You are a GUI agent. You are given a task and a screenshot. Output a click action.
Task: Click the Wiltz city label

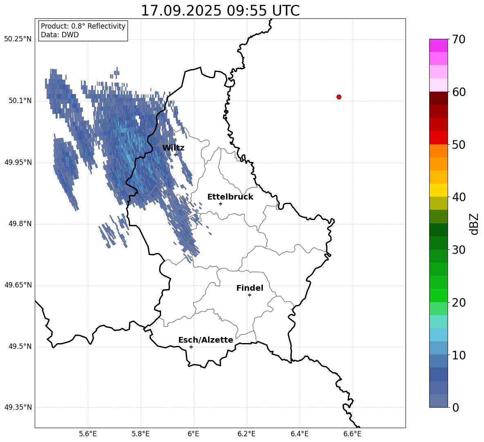click(173, 148)
